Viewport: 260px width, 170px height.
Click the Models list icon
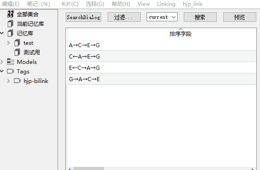click(10, 62)
